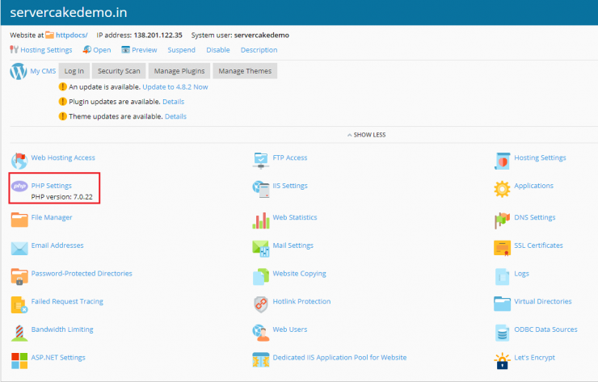
Task: Click the Dedicated IIS Application Pool icon
Action: [261, 360]
